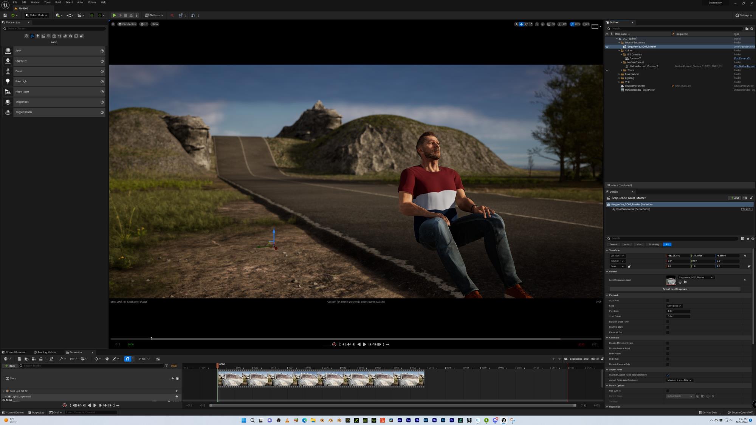Open the Maintain X-Axis FOV dropdown

679,380
